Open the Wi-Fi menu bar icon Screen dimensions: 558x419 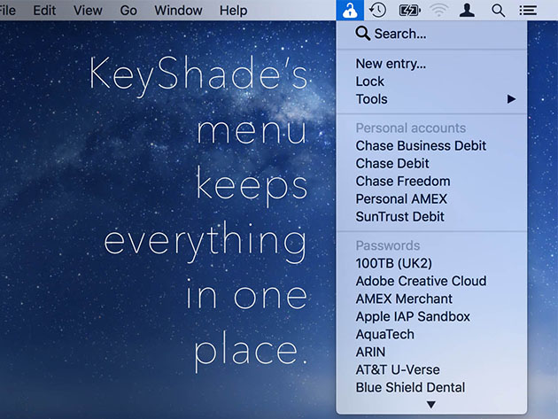click(x=439, y=11)
